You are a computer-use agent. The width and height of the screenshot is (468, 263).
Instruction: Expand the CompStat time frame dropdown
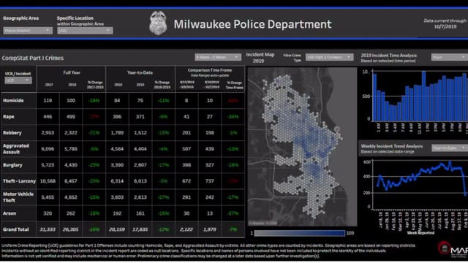(218, 57)
